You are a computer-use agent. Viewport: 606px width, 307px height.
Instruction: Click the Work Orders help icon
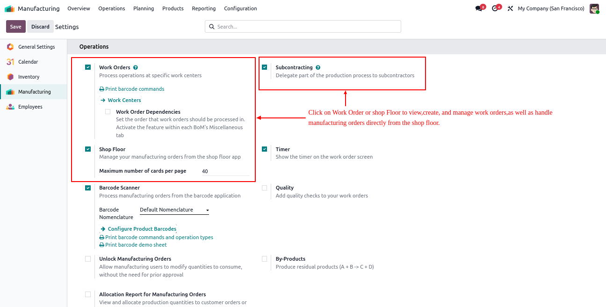pyautogui.click(x=136, y=67)
